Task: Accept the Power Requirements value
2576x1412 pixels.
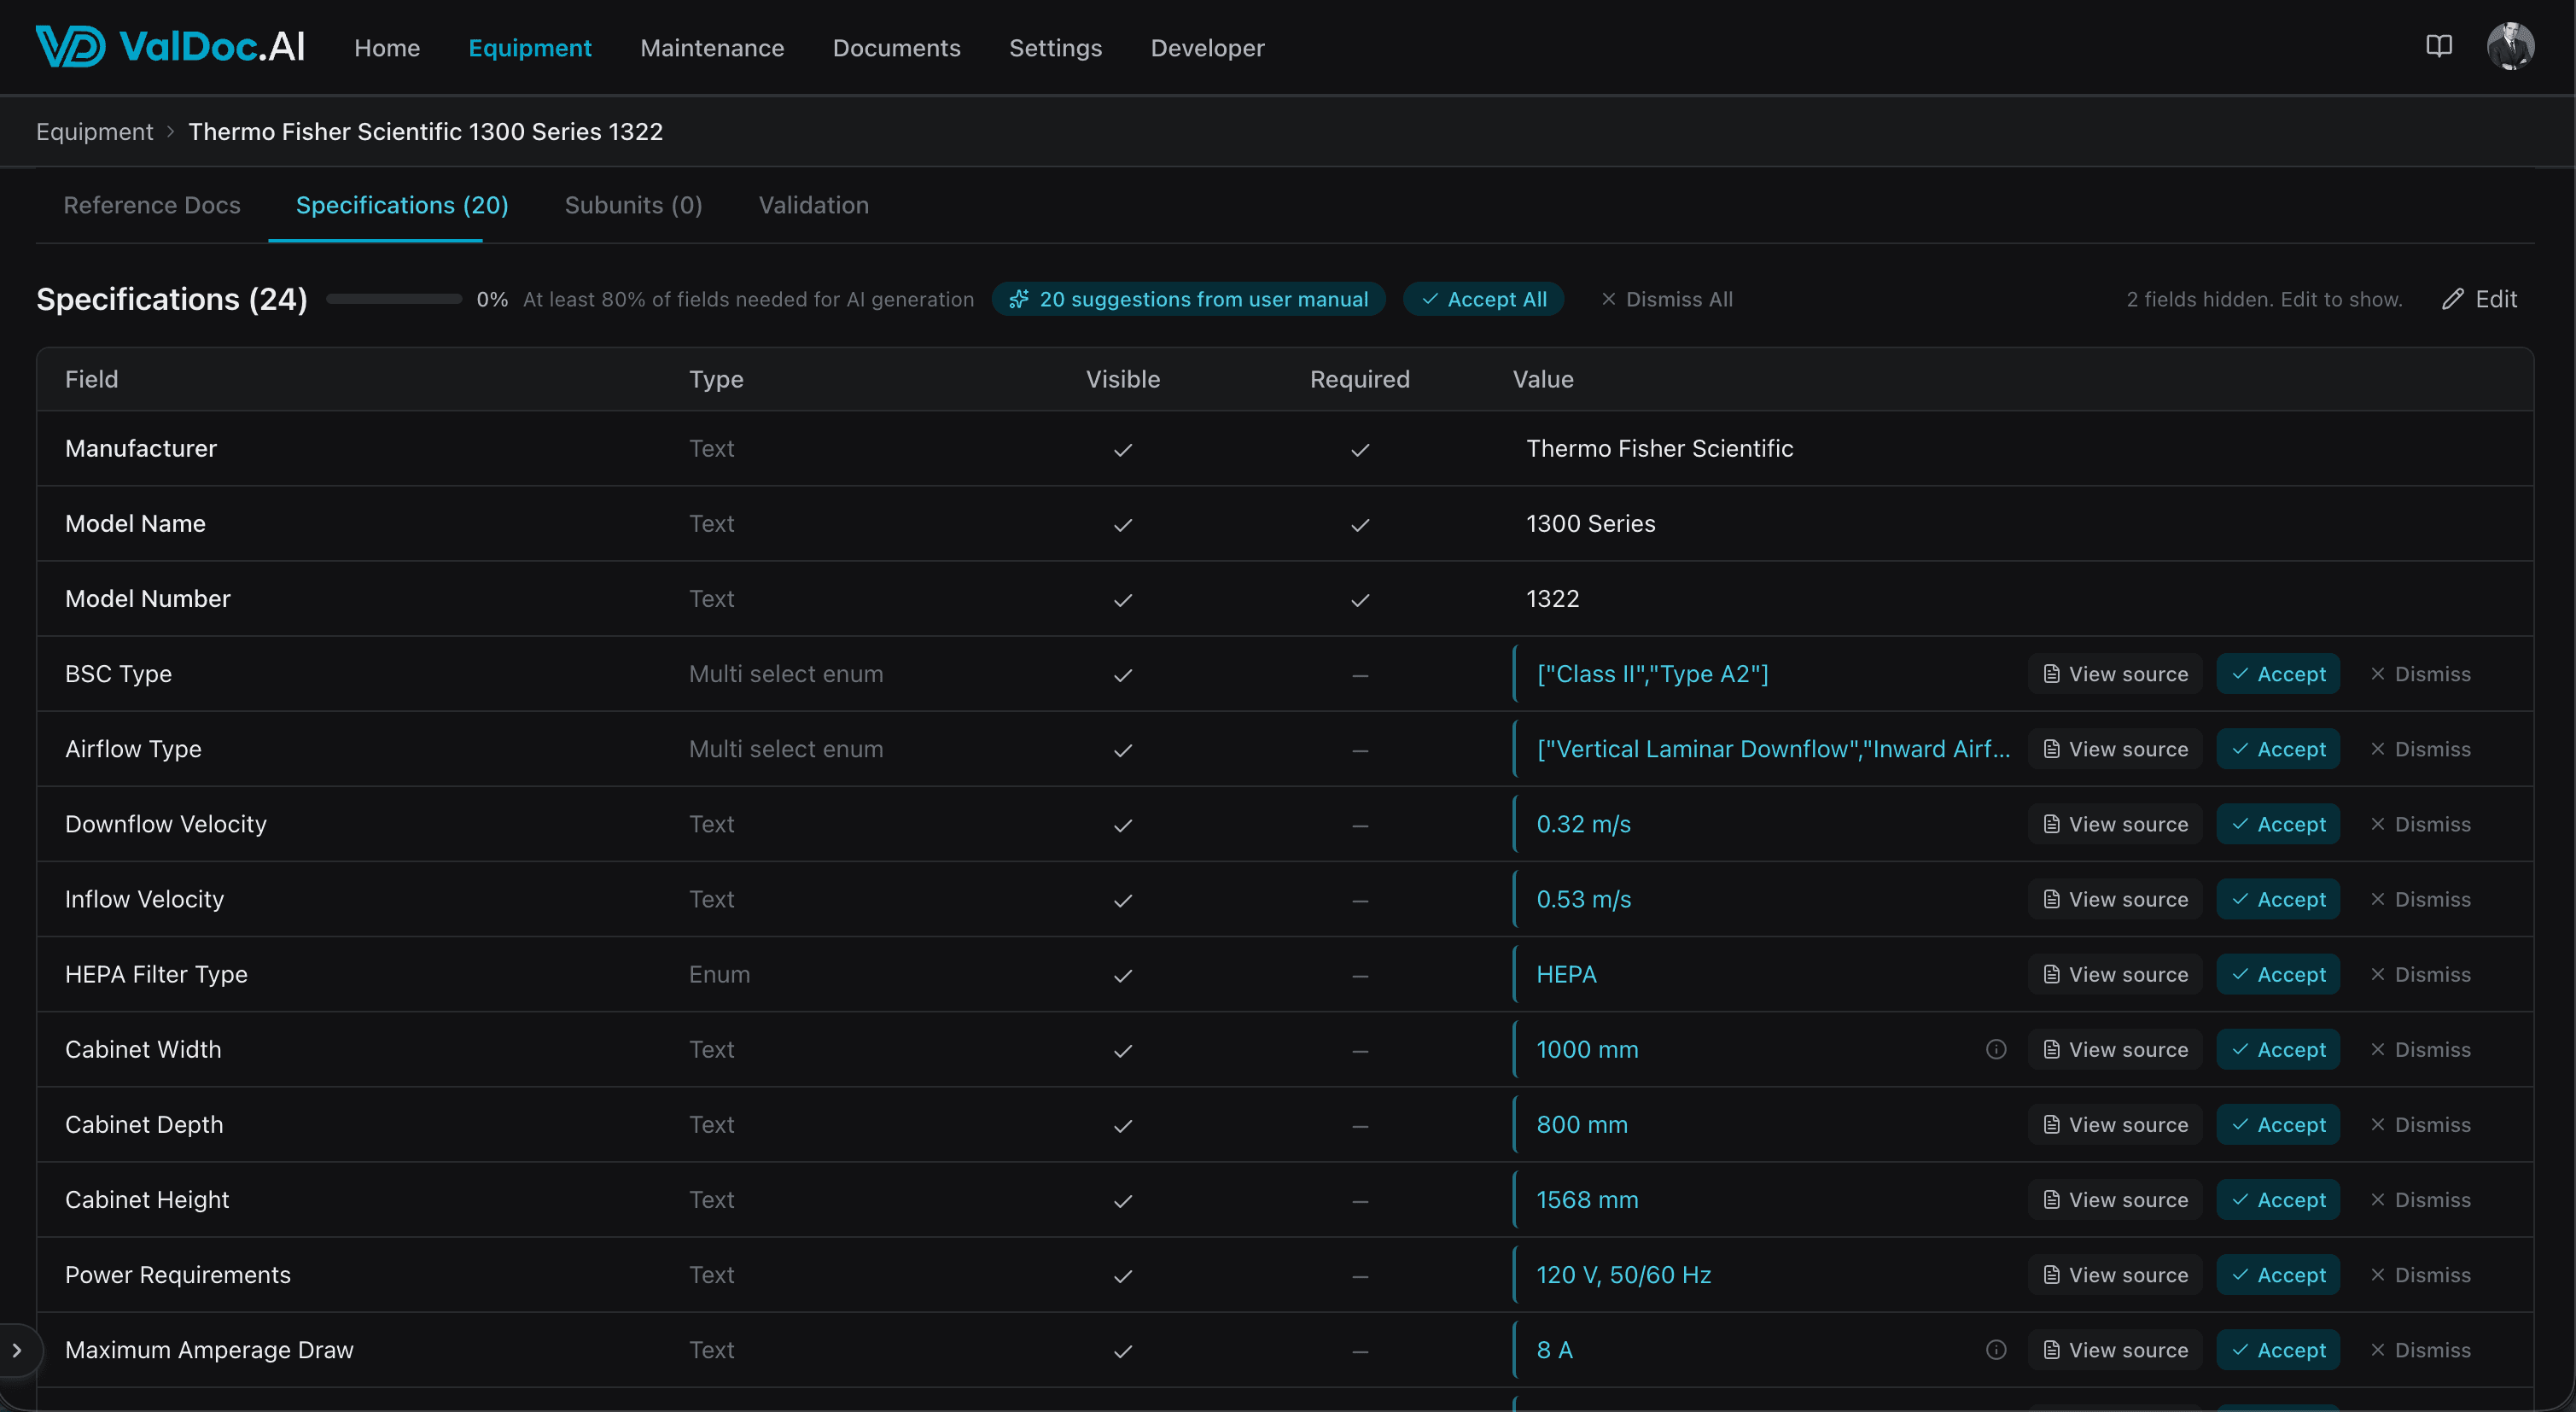Action: click(2278, 1274)
